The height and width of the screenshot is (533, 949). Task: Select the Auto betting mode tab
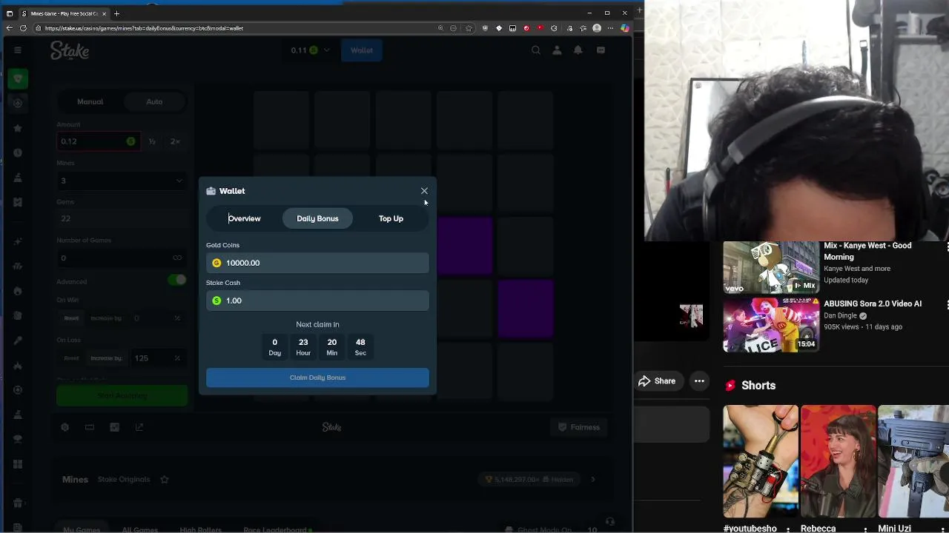(154, 101)
